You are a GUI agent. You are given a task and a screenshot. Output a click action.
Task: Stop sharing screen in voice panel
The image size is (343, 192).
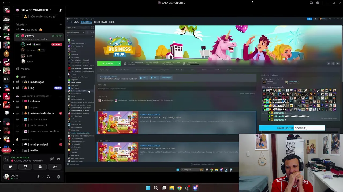pyautogui.click(x=25, y=167)
